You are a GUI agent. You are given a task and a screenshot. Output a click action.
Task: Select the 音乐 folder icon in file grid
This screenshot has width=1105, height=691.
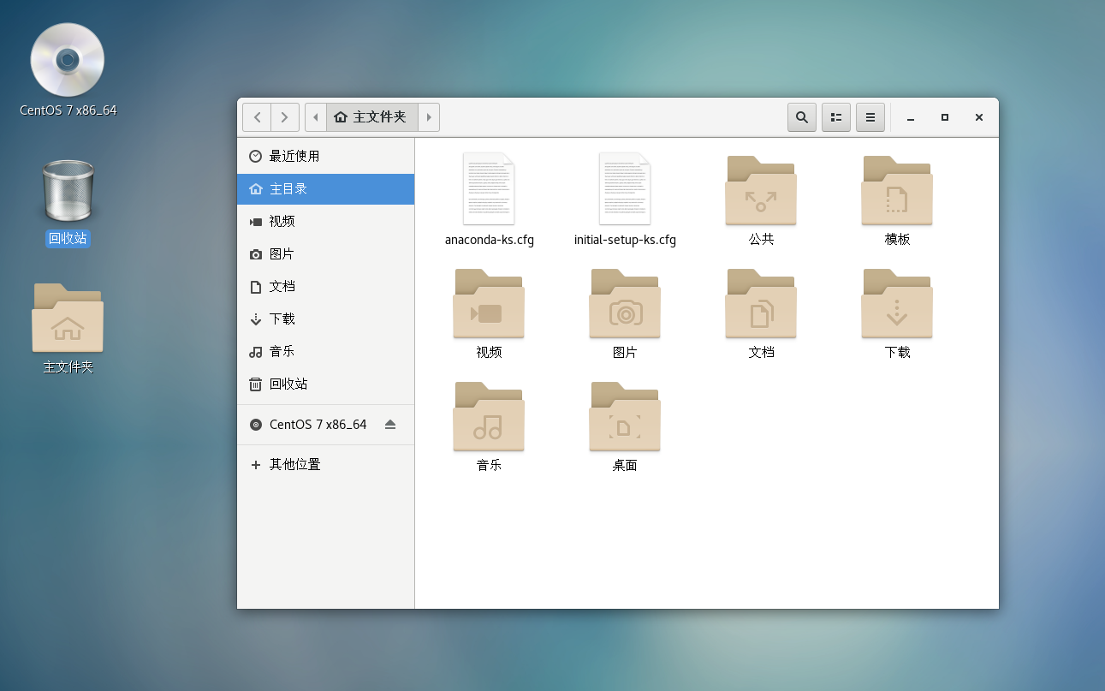coord(489,416)
